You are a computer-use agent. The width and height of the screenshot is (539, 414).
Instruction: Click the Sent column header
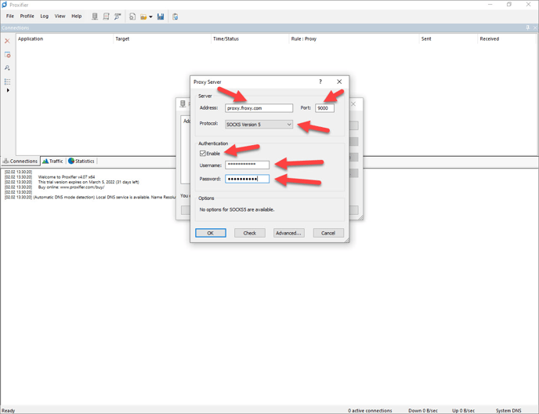click(x=448, y=39)
